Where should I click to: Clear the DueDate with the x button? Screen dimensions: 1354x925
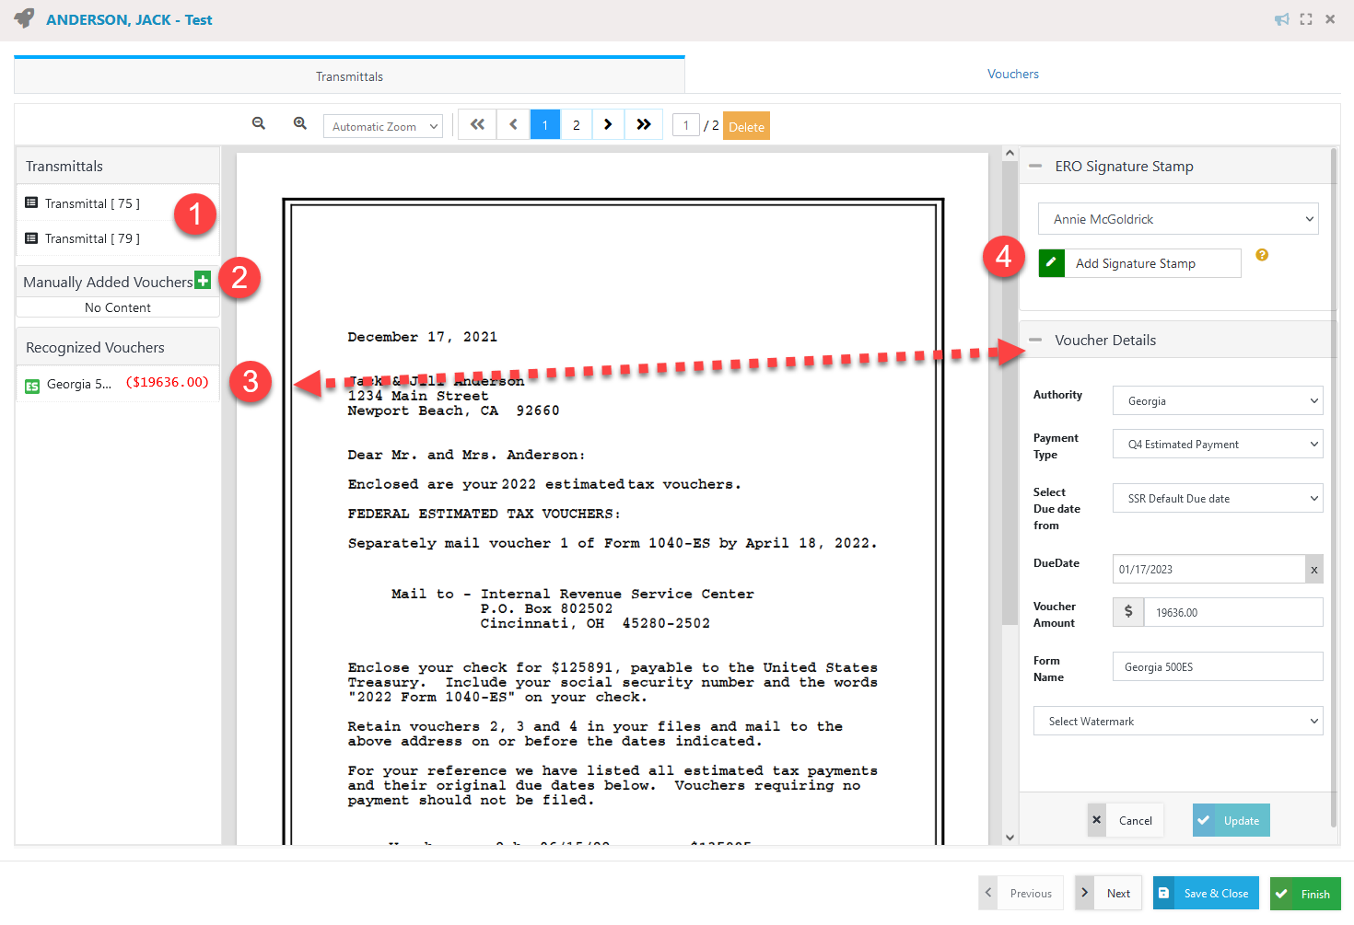coord(1314,570)
